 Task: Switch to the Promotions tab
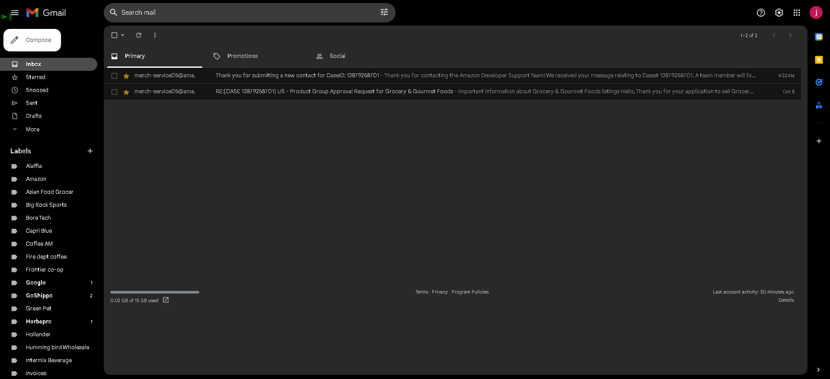253,56
